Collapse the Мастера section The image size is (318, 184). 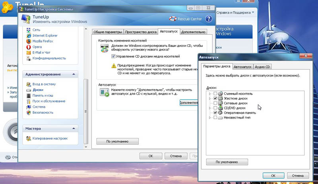coord(74,128)
